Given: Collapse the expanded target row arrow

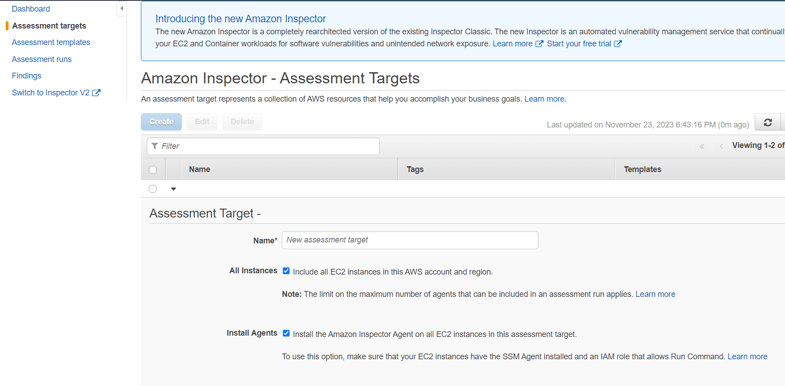Looking at the screenshot, I should pos(173,189).
